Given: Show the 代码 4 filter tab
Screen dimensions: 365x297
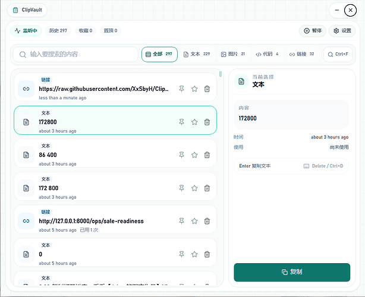Looking at the screenshot, I should pos(268,54).
